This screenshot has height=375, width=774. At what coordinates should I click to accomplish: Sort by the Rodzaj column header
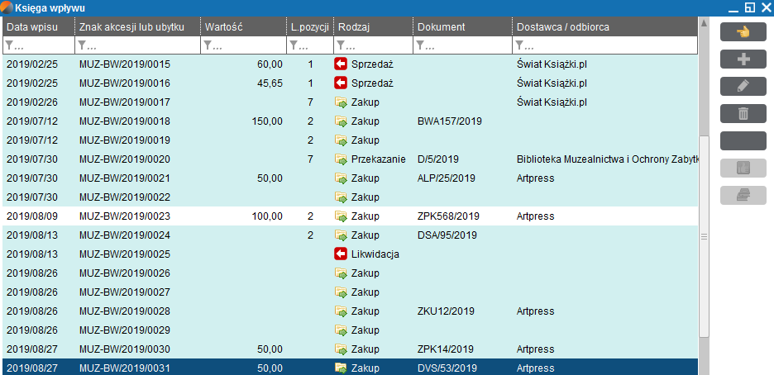pyautogui.click(x=373, y=27)
